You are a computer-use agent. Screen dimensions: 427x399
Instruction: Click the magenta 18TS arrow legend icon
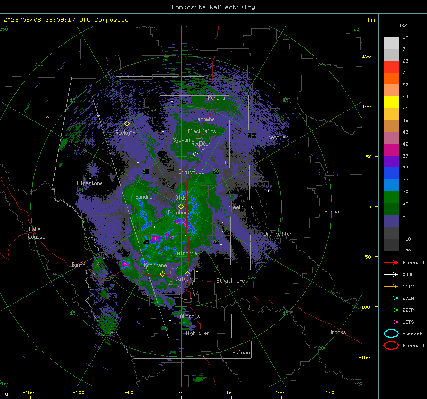coord(391,322)
